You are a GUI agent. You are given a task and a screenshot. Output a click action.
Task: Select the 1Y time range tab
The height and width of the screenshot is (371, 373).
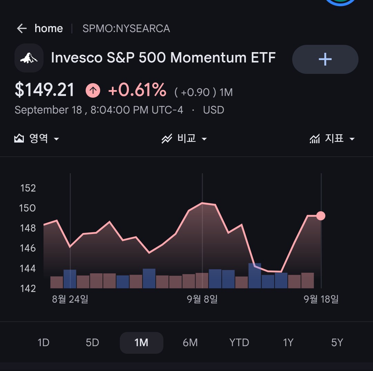click(288, 343)
